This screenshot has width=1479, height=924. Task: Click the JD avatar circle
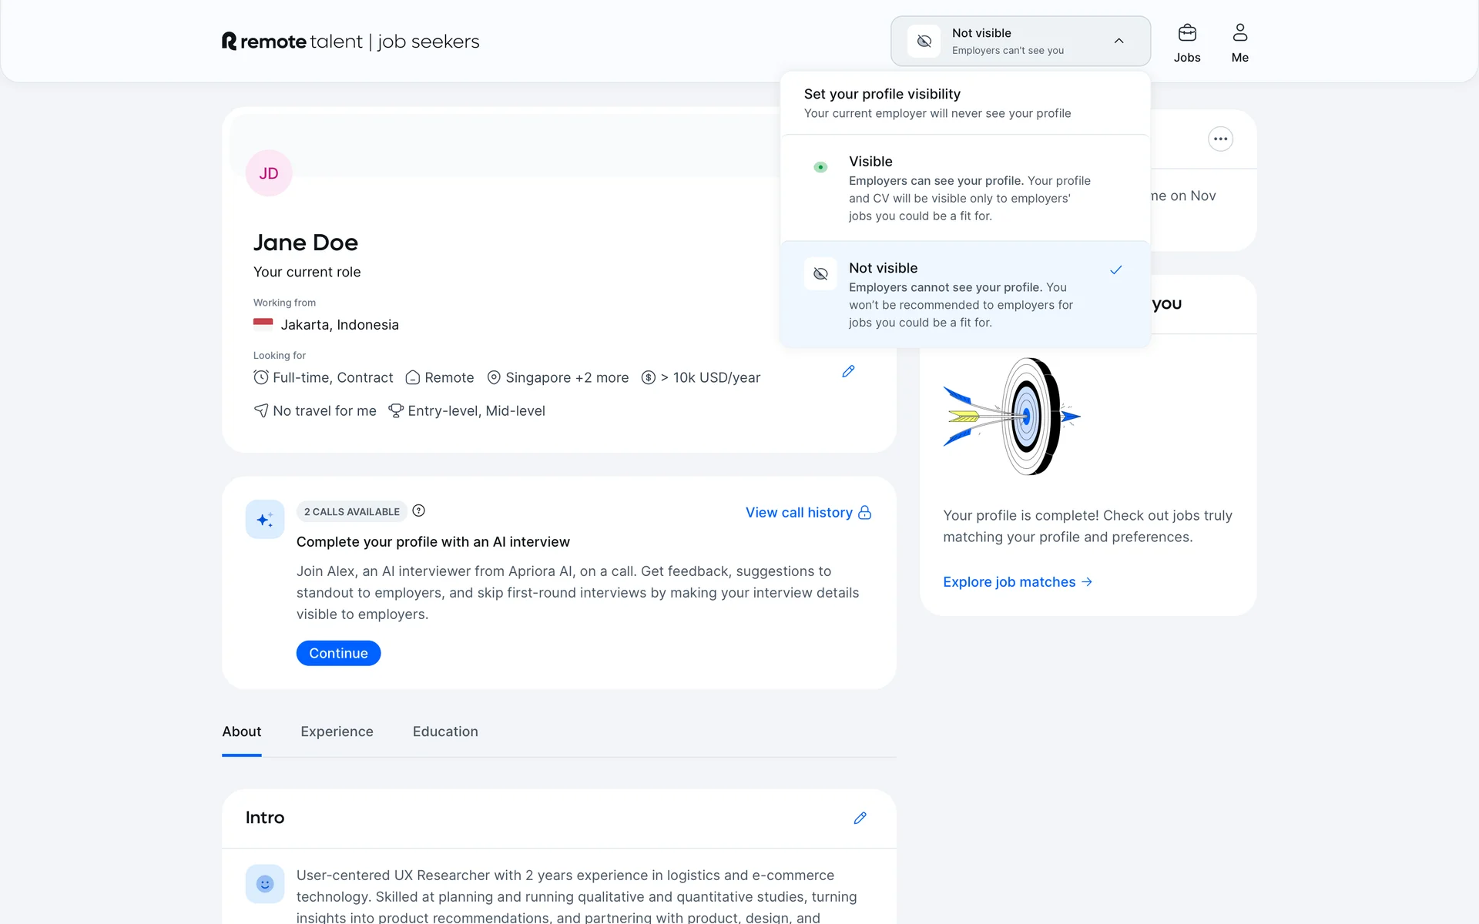268,173
